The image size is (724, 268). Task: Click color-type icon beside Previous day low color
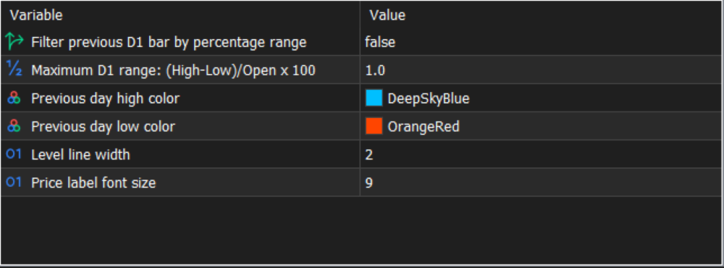(14, 126)
